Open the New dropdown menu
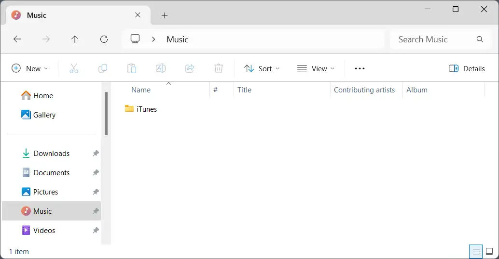Image resolution: width=499 pixels, height=259 pixels. click(x=30, y=68)
